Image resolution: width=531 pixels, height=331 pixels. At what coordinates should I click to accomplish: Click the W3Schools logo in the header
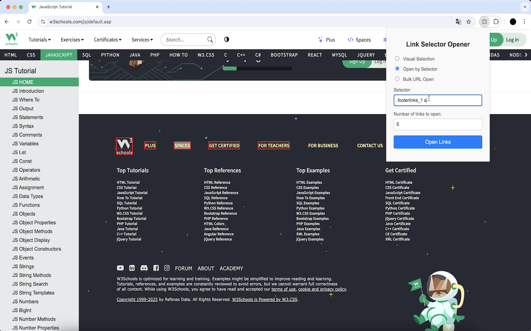[11, 39]
